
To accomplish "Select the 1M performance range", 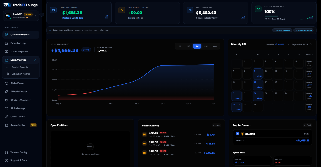I will coord(197,46).
